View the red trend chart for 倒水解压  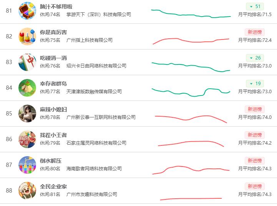191,170
